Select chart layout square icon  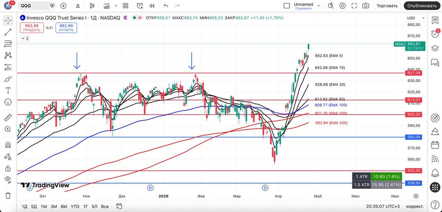(x=287, y=6)
